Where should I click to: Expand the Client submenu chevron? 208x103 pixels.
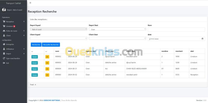coord(24,35)
